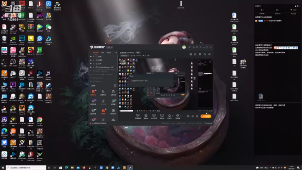The height and width of the screenshot is (170, 302).
Task: Open the GeForce Experience desktop icon
Action: coord(13,40)
